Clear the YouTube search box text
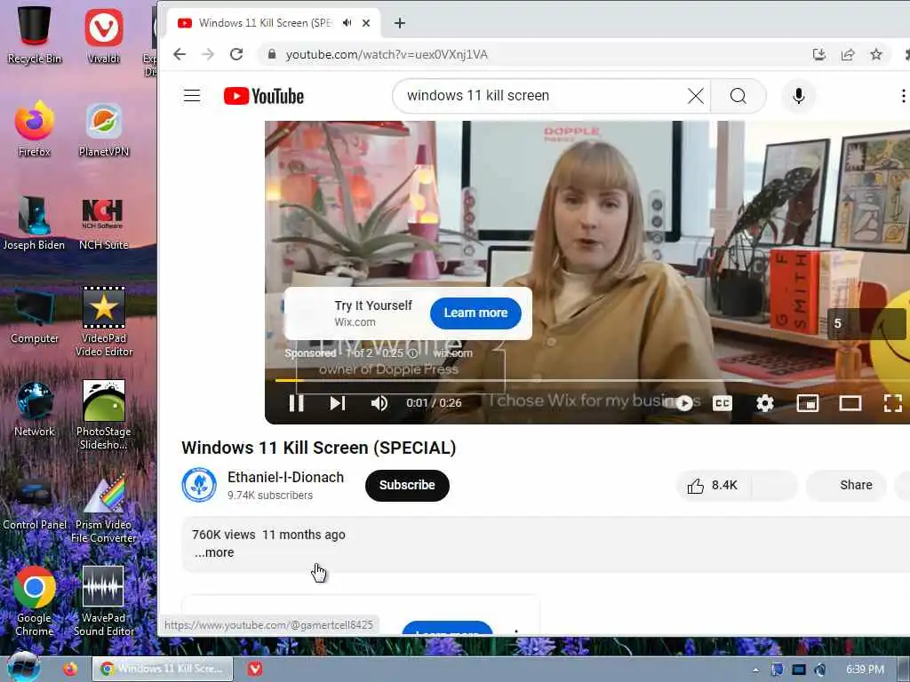This screenshot has height=682, width=910. pos(695,96)
